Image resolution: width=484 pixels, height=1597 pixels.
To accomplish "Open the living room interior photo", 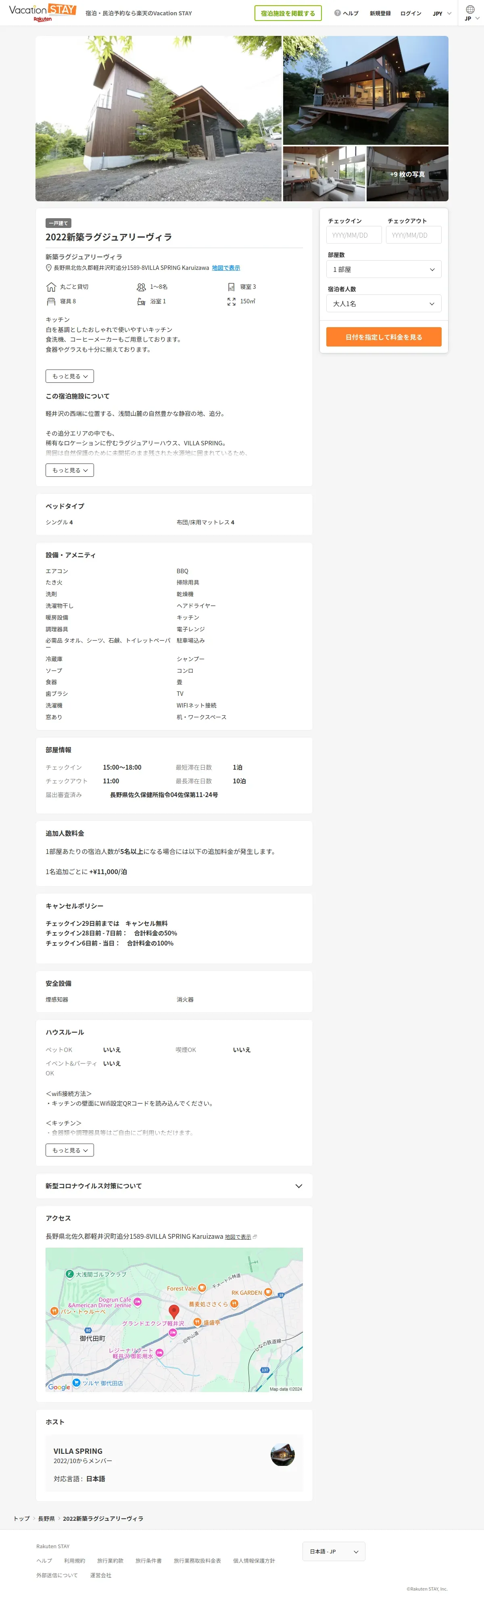I will pyautogui.click(x=324, y=173).
